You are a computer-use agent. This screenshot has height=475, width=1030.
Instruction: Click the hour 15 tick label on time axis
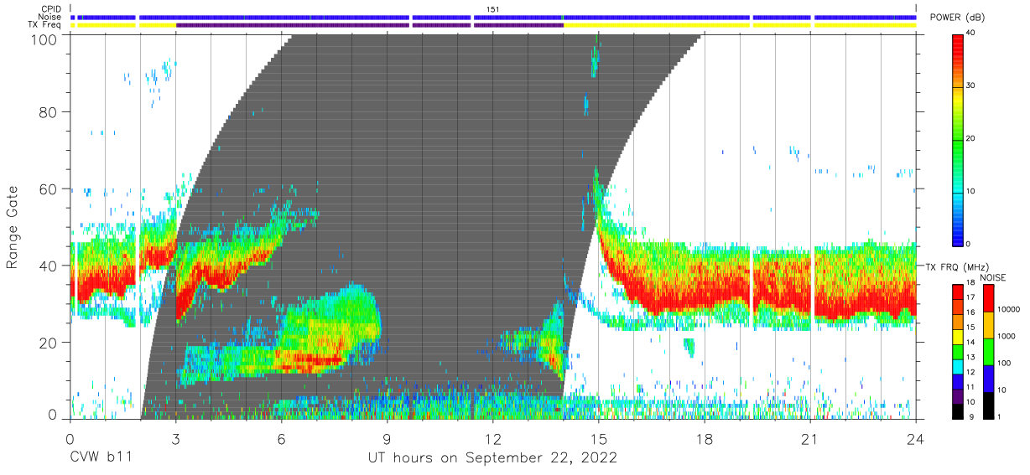(598, 438)
